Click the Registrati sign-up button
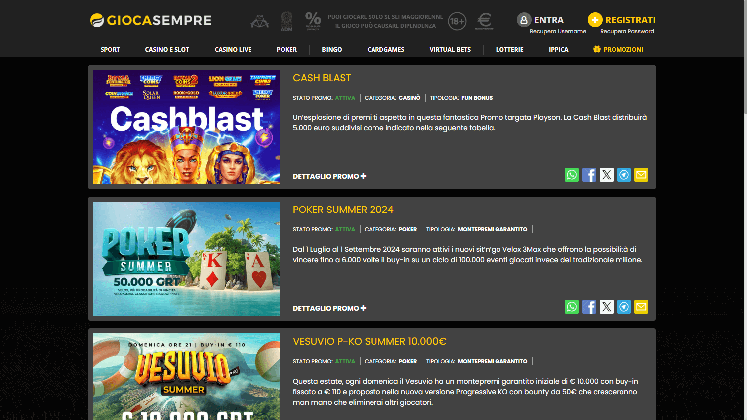The height and width of the screenshot is (420, 747). pos(630,20)
